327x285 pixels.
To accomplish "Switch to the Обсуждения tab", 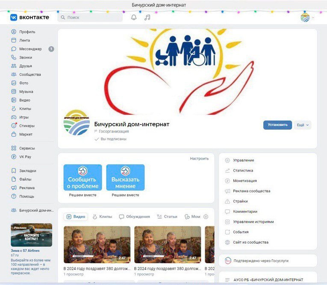I will coord(134,217).
